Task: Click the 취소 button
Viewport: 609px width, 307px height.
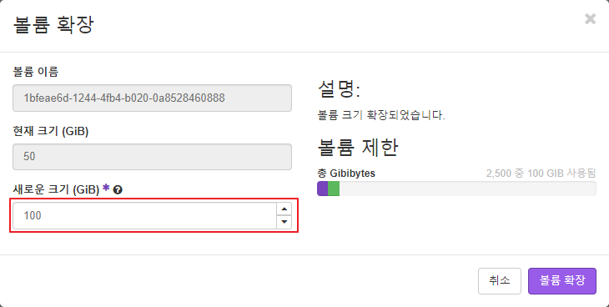Action: coord(500,281)
